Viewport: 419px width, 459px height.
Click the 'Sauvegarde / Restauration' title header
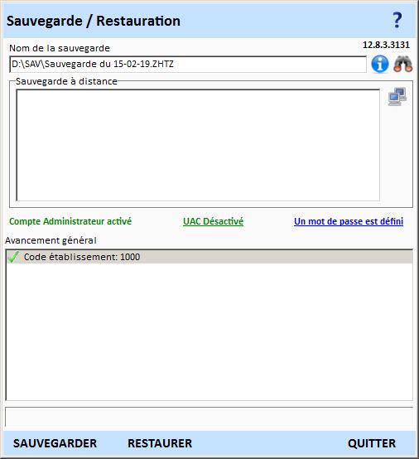coord(93,21)
